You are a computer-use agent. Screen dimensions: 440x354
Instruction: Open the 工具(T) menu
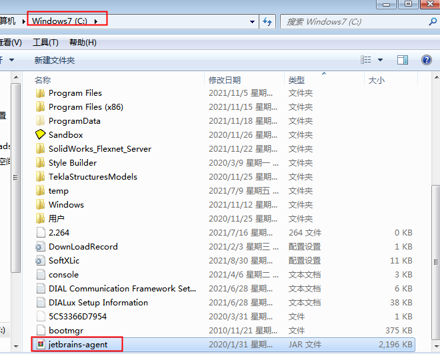point(45,43)
